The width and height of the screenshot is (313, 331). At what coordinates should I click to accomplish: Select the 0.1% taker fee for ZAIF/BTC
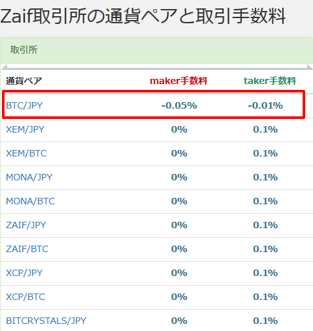[x=265, y=249]
